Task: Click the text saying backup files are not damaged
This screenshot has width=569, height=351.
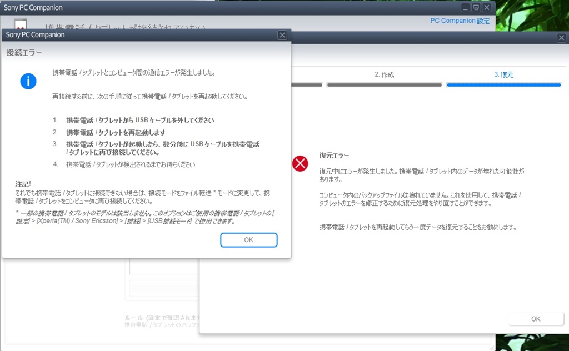Action: click(x=420, y=199)
